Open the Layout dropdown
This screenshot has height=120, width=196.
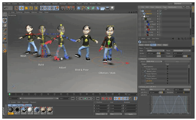click(x=183, y=4)
